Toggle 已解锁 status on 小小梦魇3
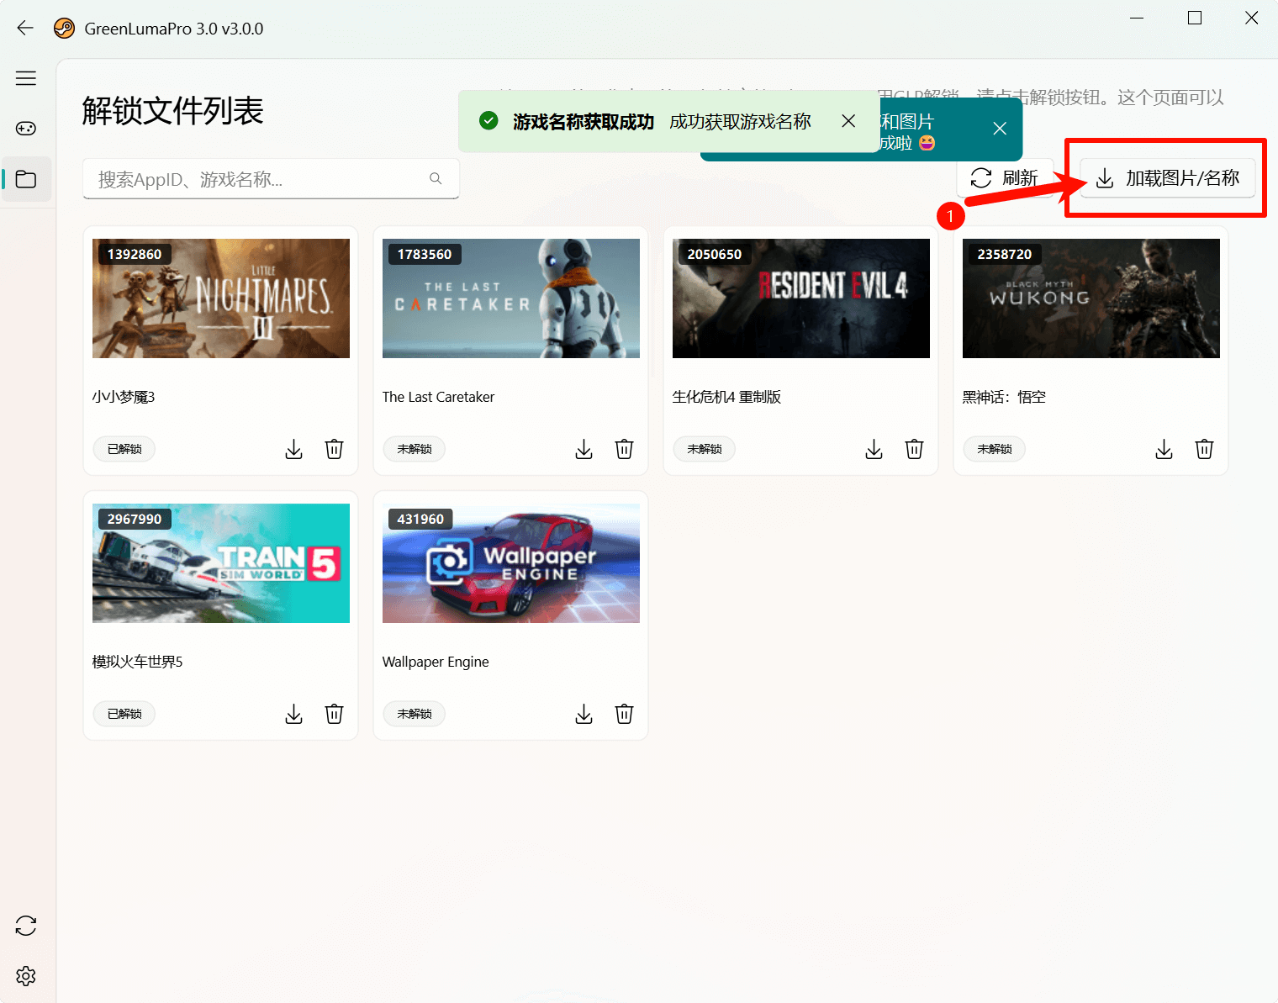 (124, 449)
